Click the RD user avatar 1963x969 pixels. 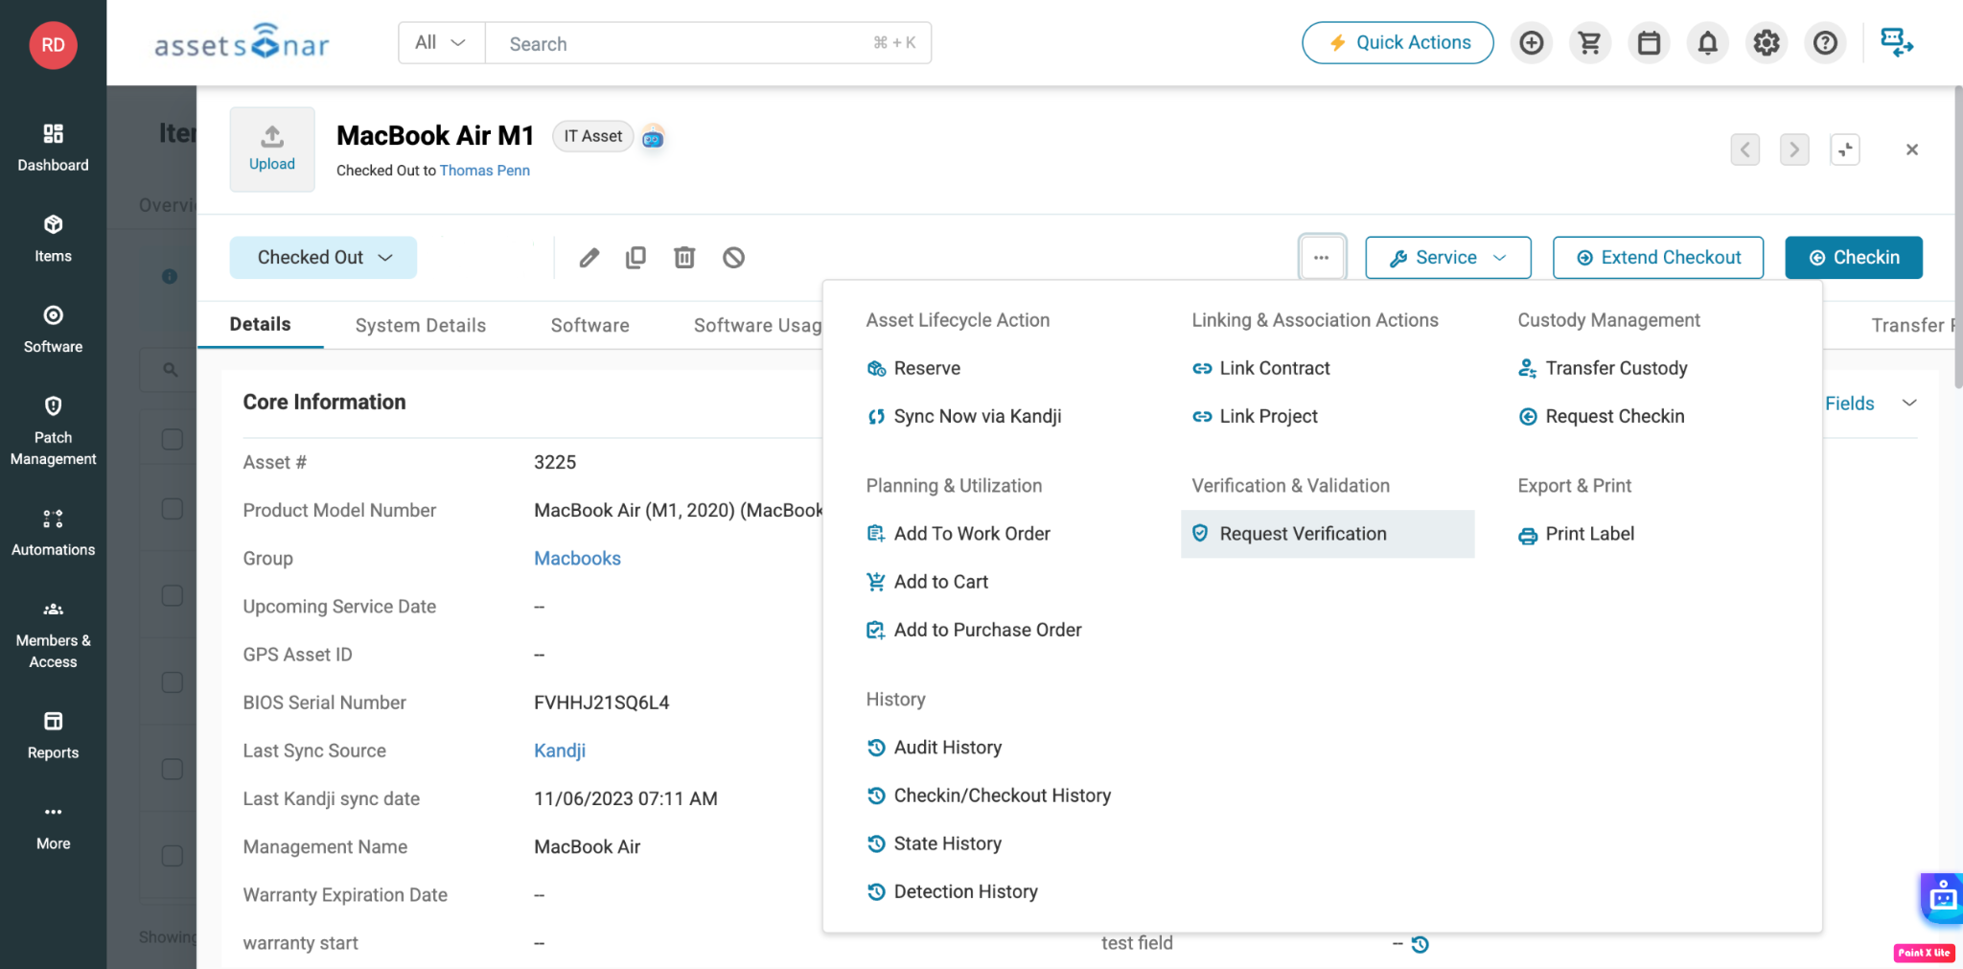(x=53, y=45)
